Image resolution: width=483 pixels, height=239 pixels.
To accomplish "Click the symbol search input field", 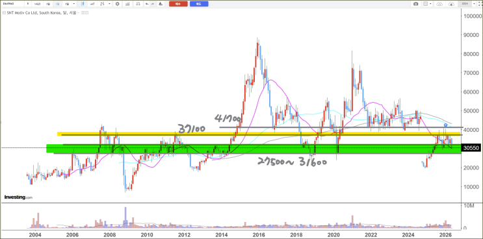I will (x=12, y=4).
